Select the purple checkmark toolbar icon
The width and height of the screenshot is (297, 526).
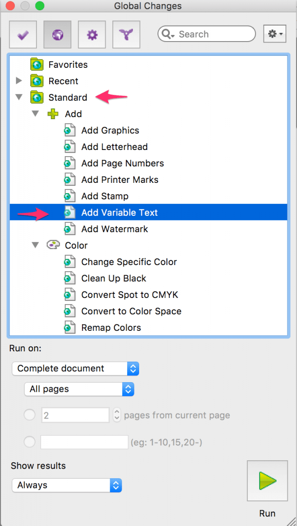point(23,34)
